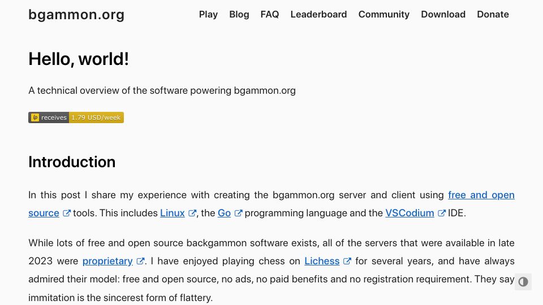Open the VSCodium link
Screen dimensions: 543x305
pyautogui.click(x=410, y=213)
